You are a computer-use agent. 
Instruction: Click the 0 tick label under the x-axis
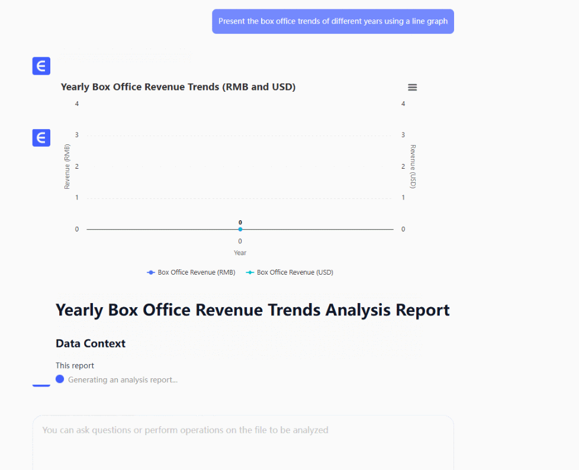240,241
